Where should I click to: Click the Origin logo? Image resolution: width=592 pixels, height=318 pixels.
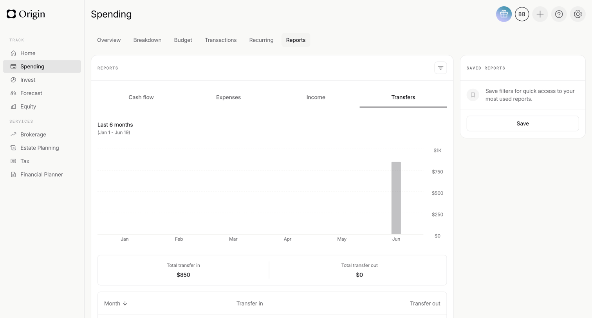pyautogui.click(x=26, y=14)
